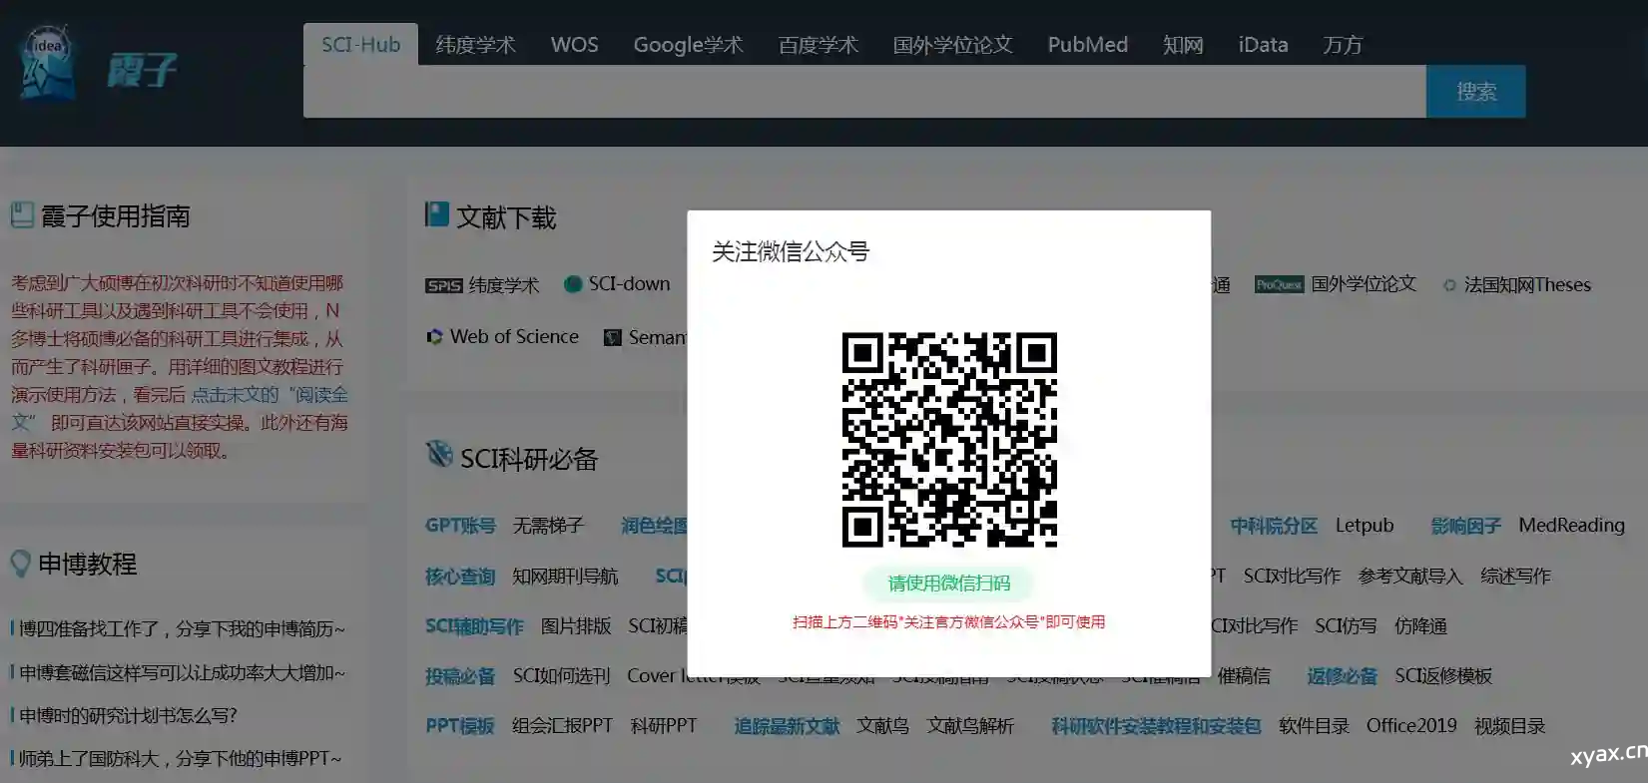This screenshot has width=1648, height=783.
Task: Open the Office2019 install link
Action: (x=1410, y=726)
